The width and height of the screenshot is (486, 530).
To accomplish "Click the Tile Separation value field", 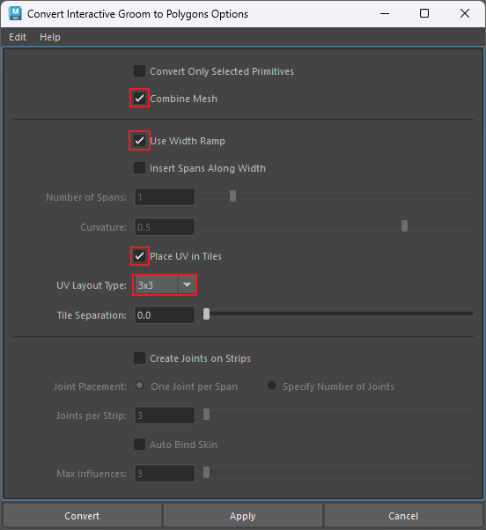I will tap(165, 315).
